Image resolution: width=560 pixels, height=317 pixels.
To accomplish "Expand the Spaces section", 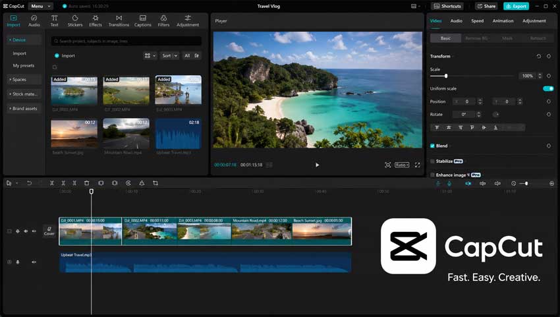I will point(24,79).
